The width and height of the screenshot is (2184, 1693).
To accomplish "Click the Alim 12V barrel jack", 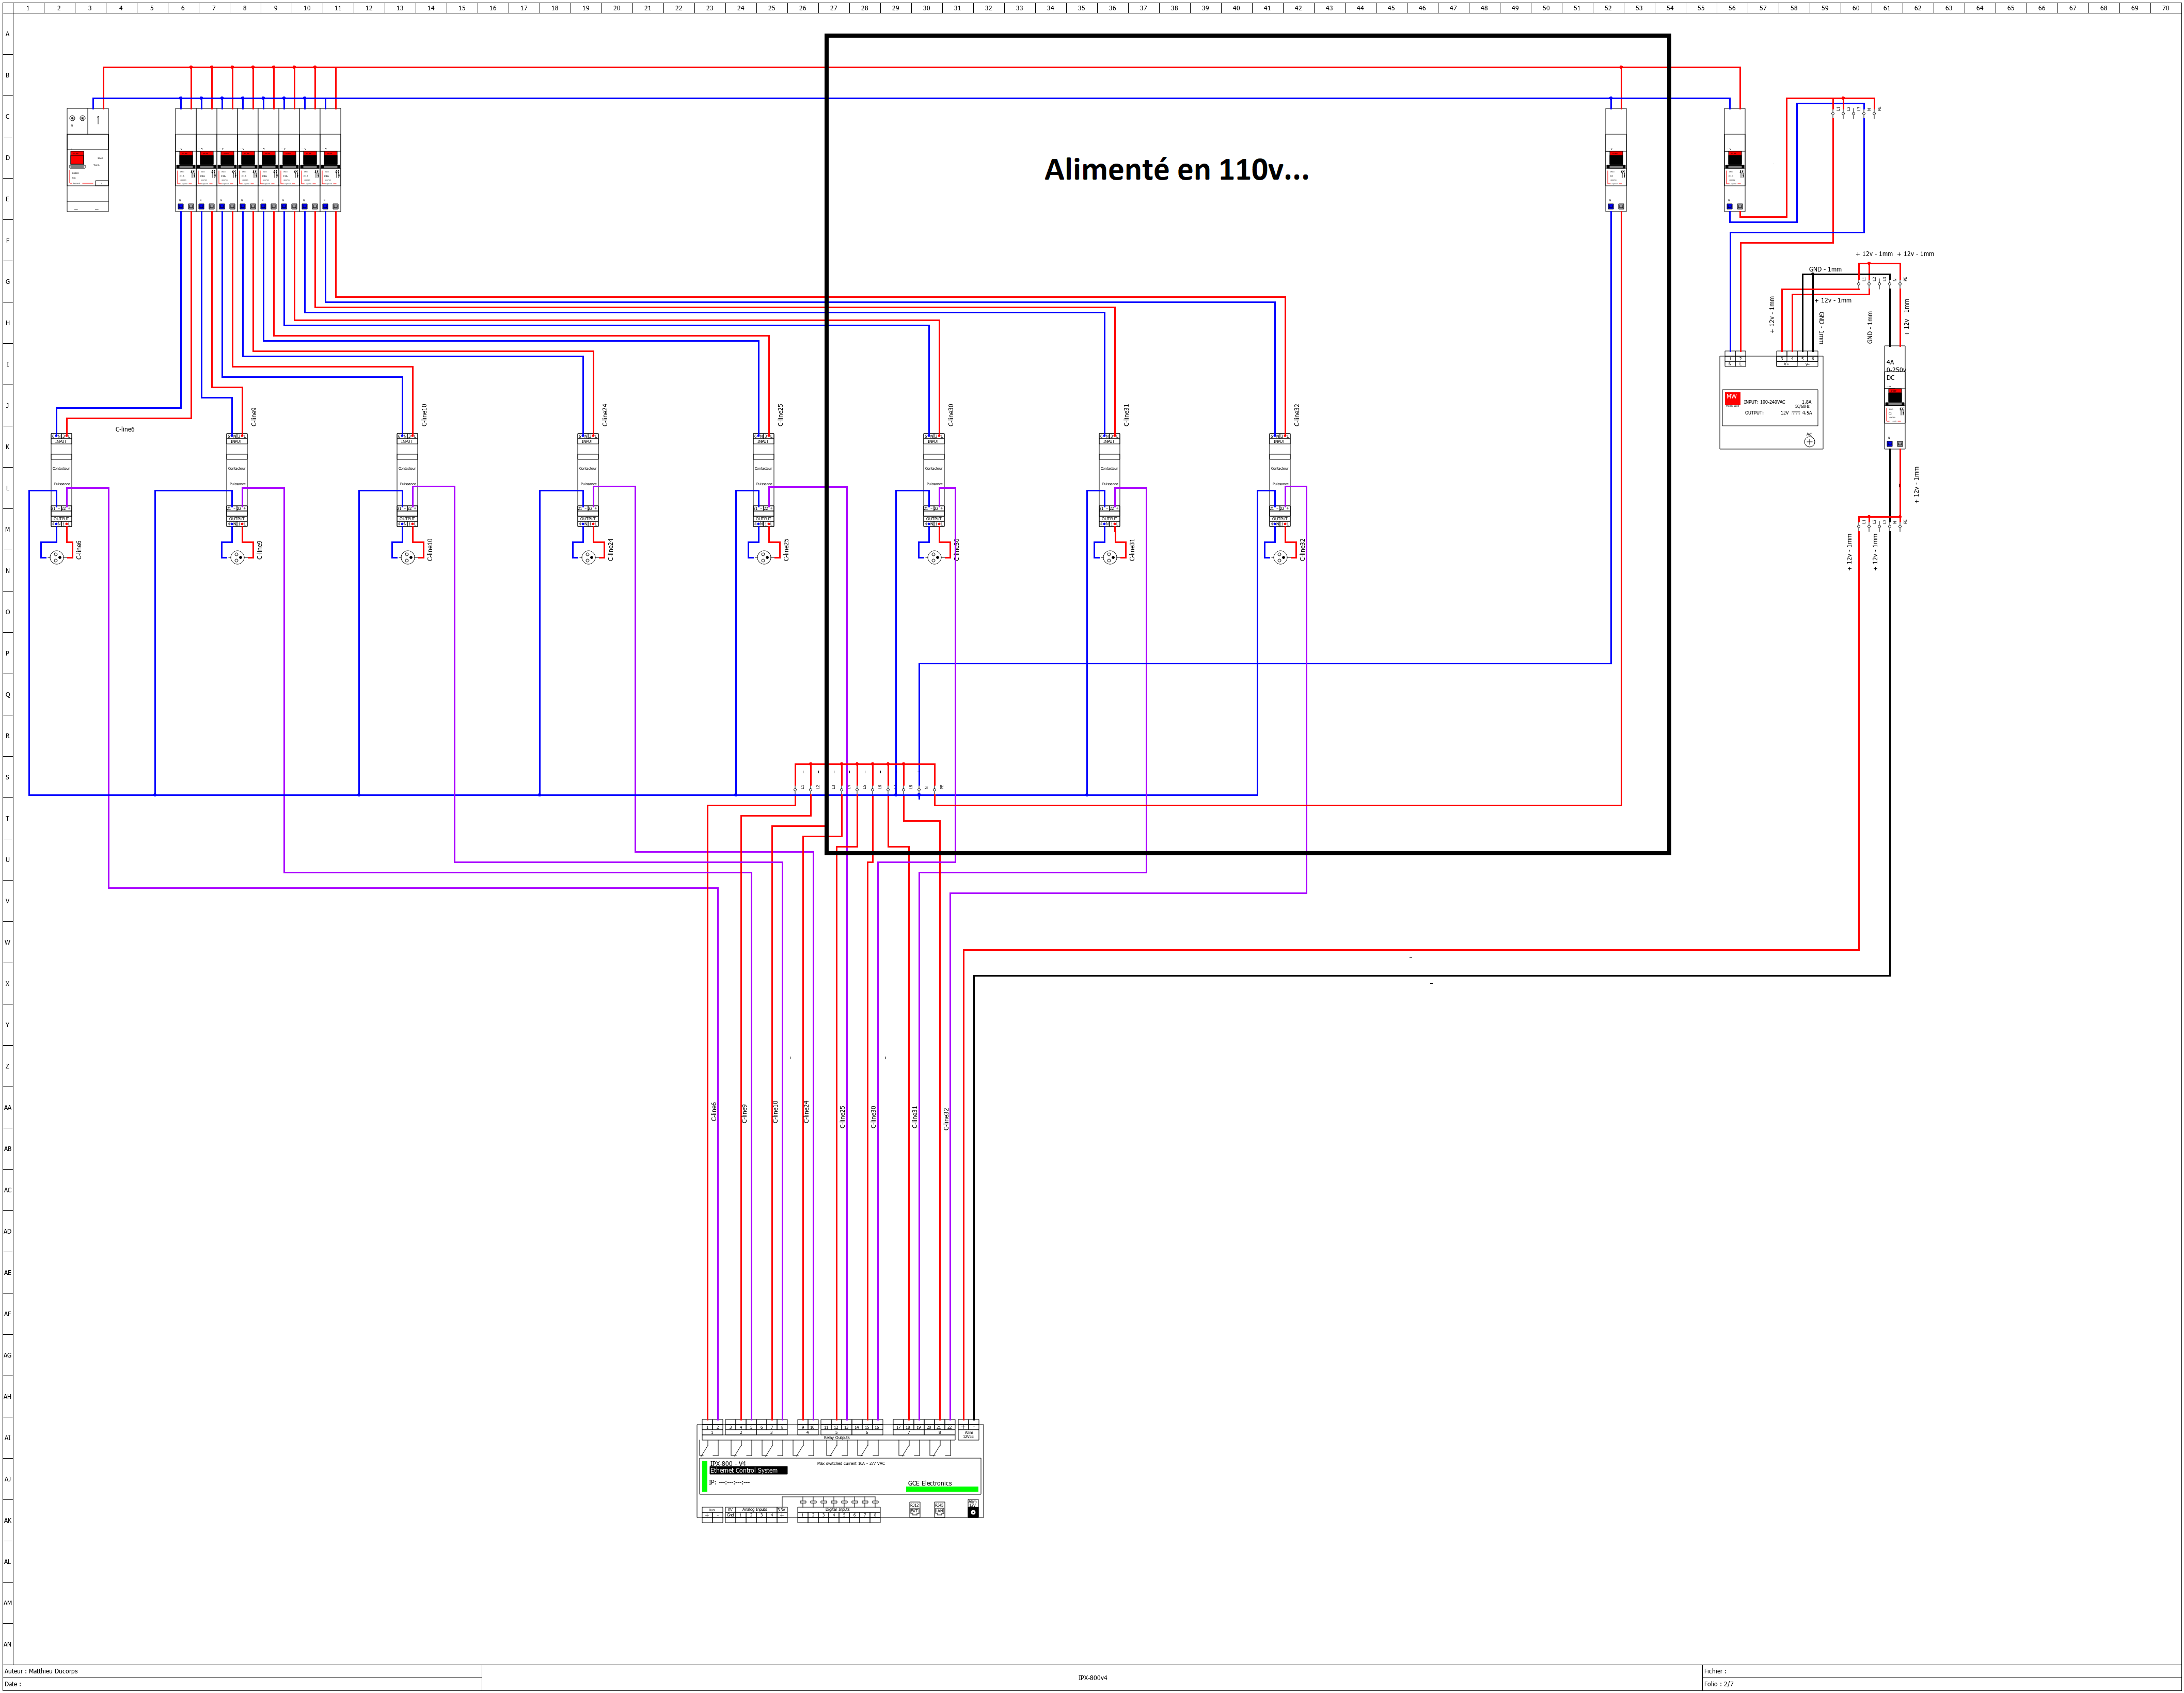I will [x=973, y=1512].
